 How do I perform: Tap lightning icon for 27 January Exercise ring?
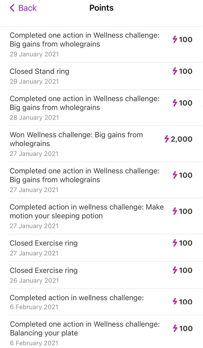(175, 243)
